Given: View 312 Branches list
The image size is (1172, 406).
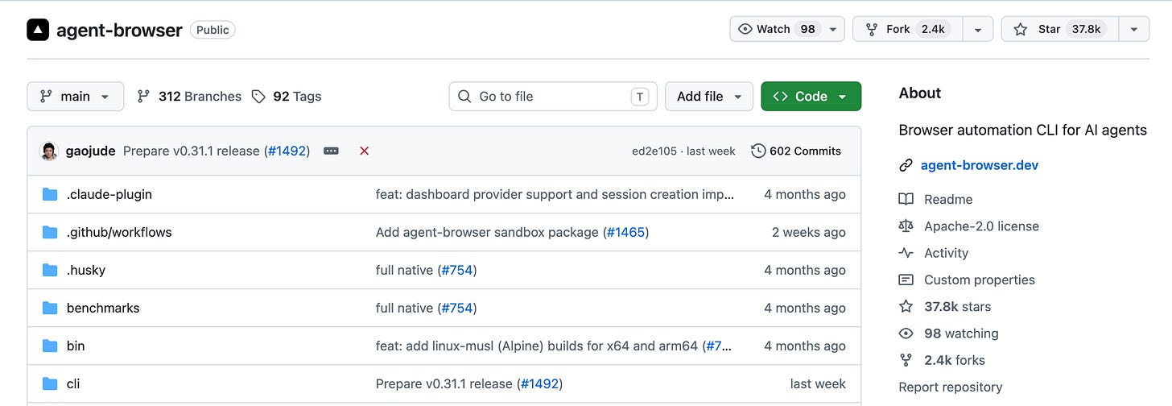Looking at the screenshot, I should click(189, 96).
